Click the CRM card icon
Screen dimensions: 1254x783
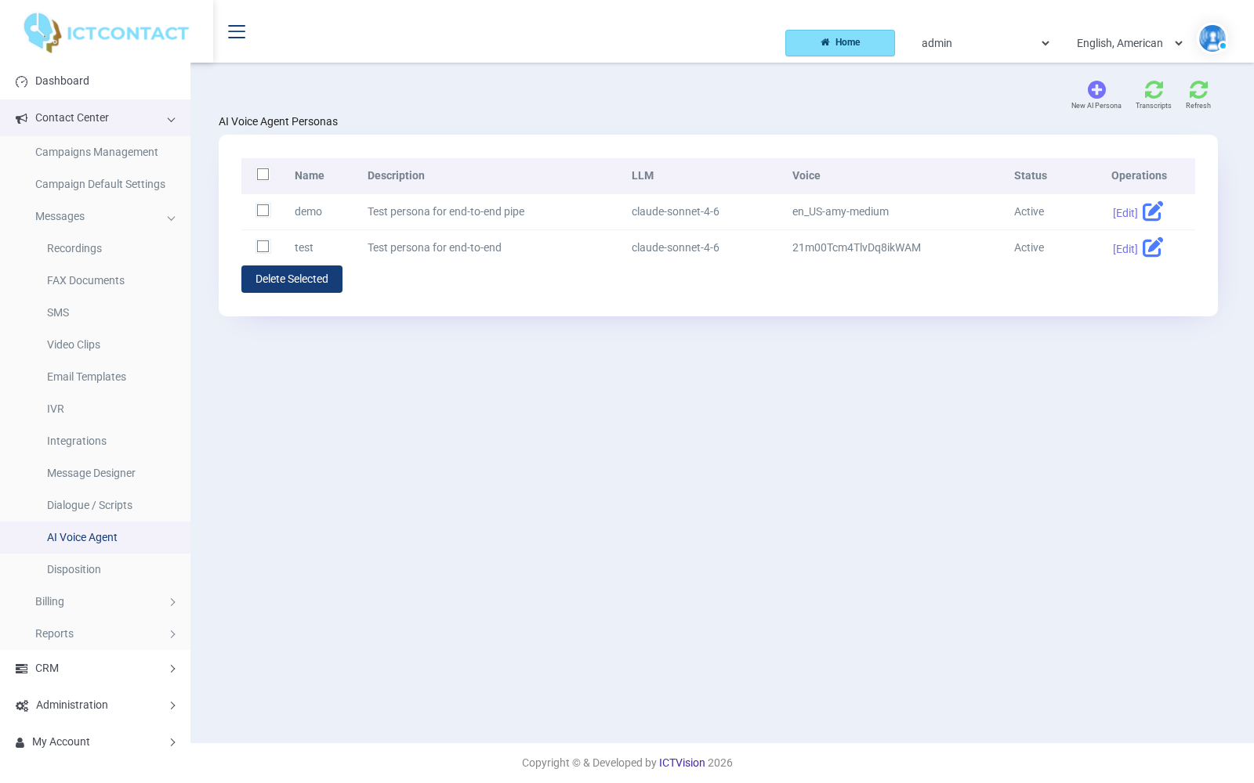[x=21, y=669]
